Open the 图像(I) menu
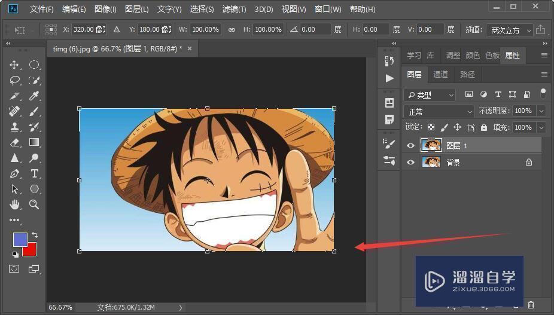The height and width of the screenshot is (315, 554). [x=105, y=9]
